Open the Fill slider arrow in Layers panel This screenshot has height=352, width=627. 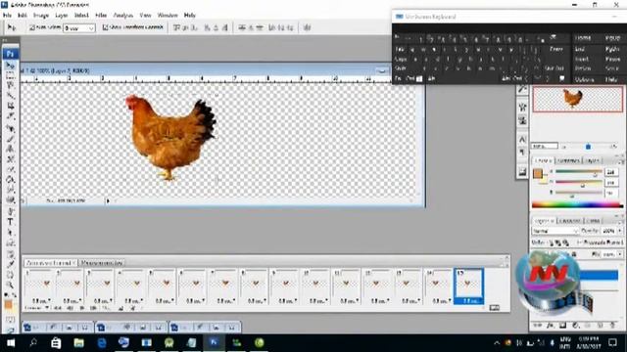coord(620,254)
